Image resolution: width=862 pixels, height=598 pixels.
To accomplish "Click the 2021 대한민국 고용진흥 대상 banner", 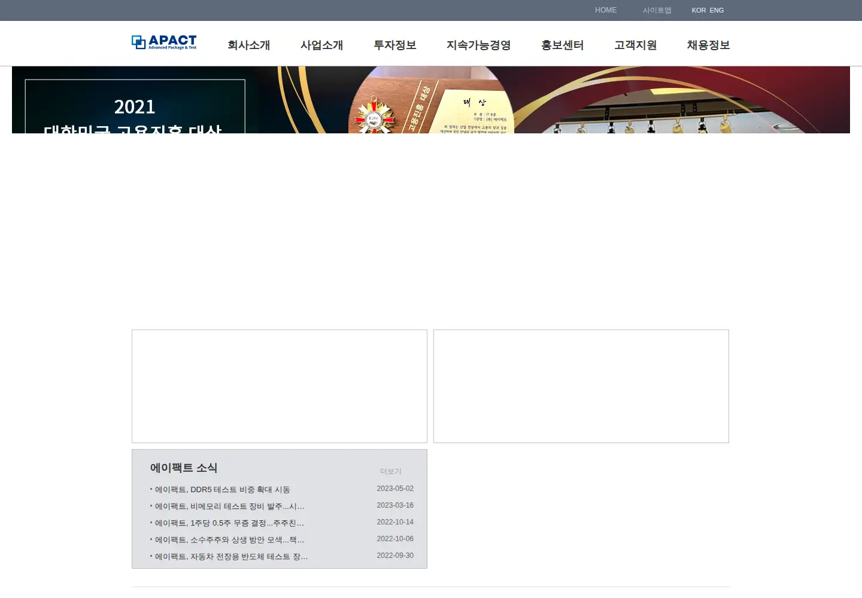I will pyautogui.click(x=431, y=100).
